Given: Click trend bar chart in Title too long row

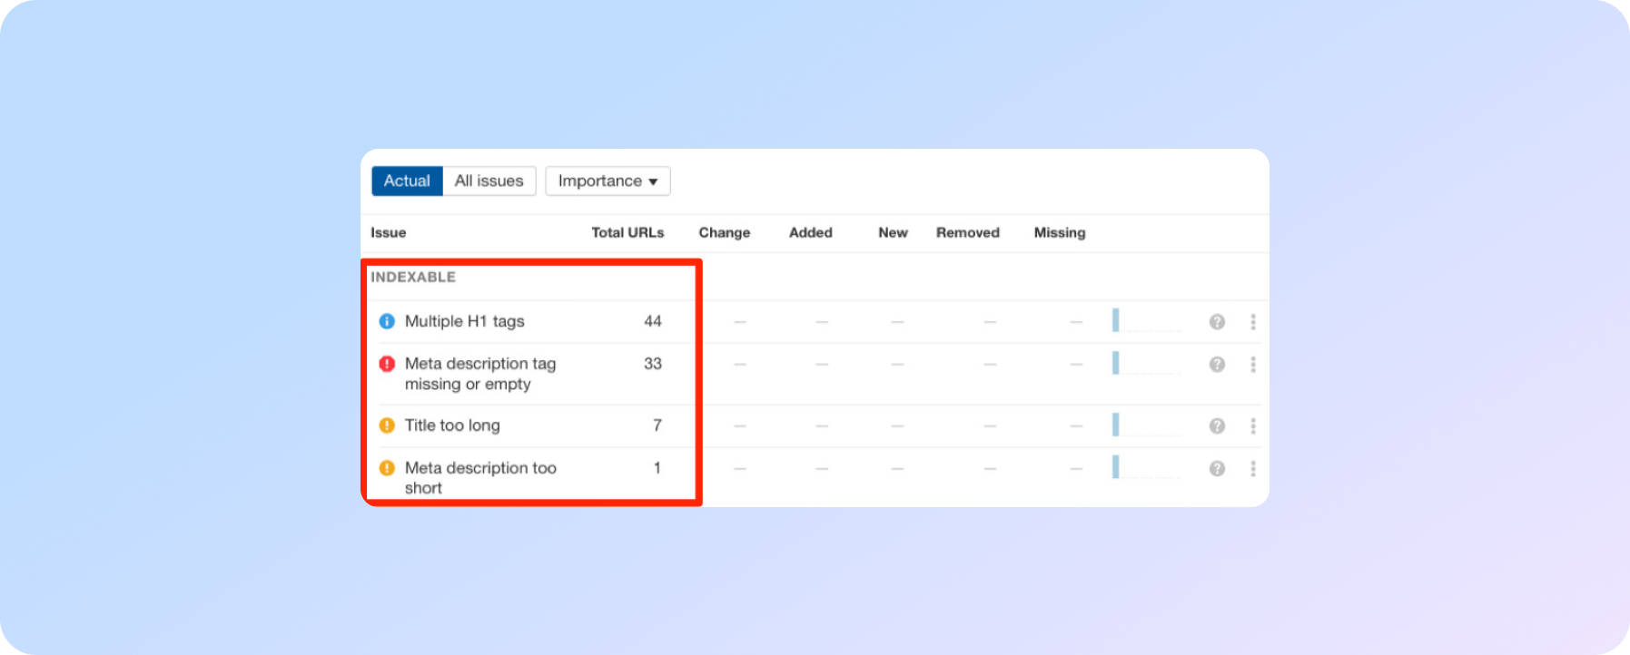Looking at the screenshot, I should click(1146, 425).
